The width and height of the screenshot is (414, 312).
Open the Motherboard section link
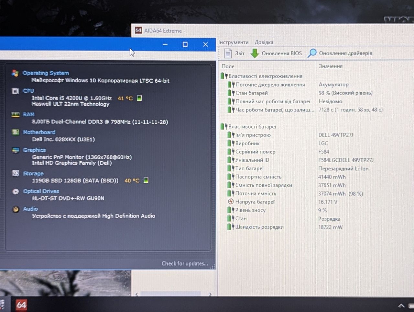(39, 132)
